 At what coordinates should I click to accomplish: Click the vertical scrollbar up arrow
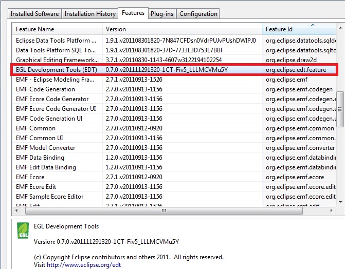[x=340, y=28]
